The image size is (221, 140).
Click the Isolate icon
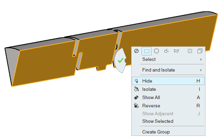coord(136,89)
